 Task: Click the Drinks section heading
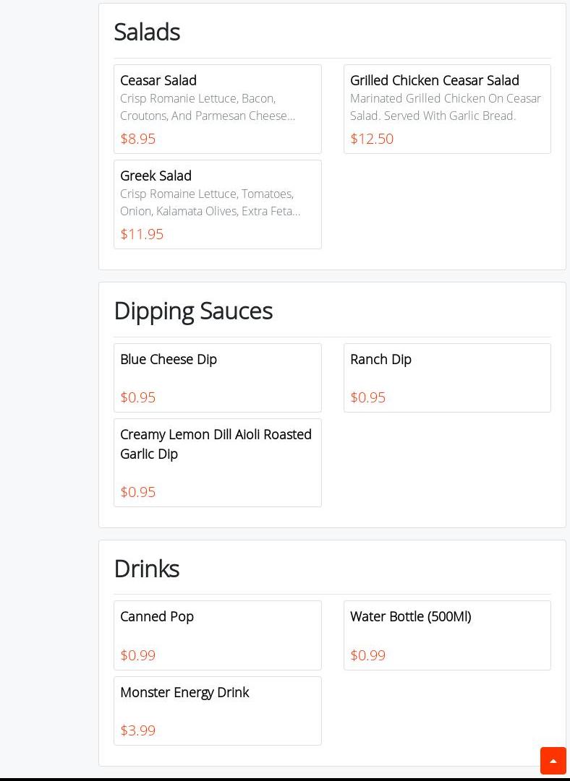(146, 569)
